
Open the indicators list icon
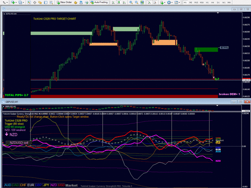[x=162, y=2]
